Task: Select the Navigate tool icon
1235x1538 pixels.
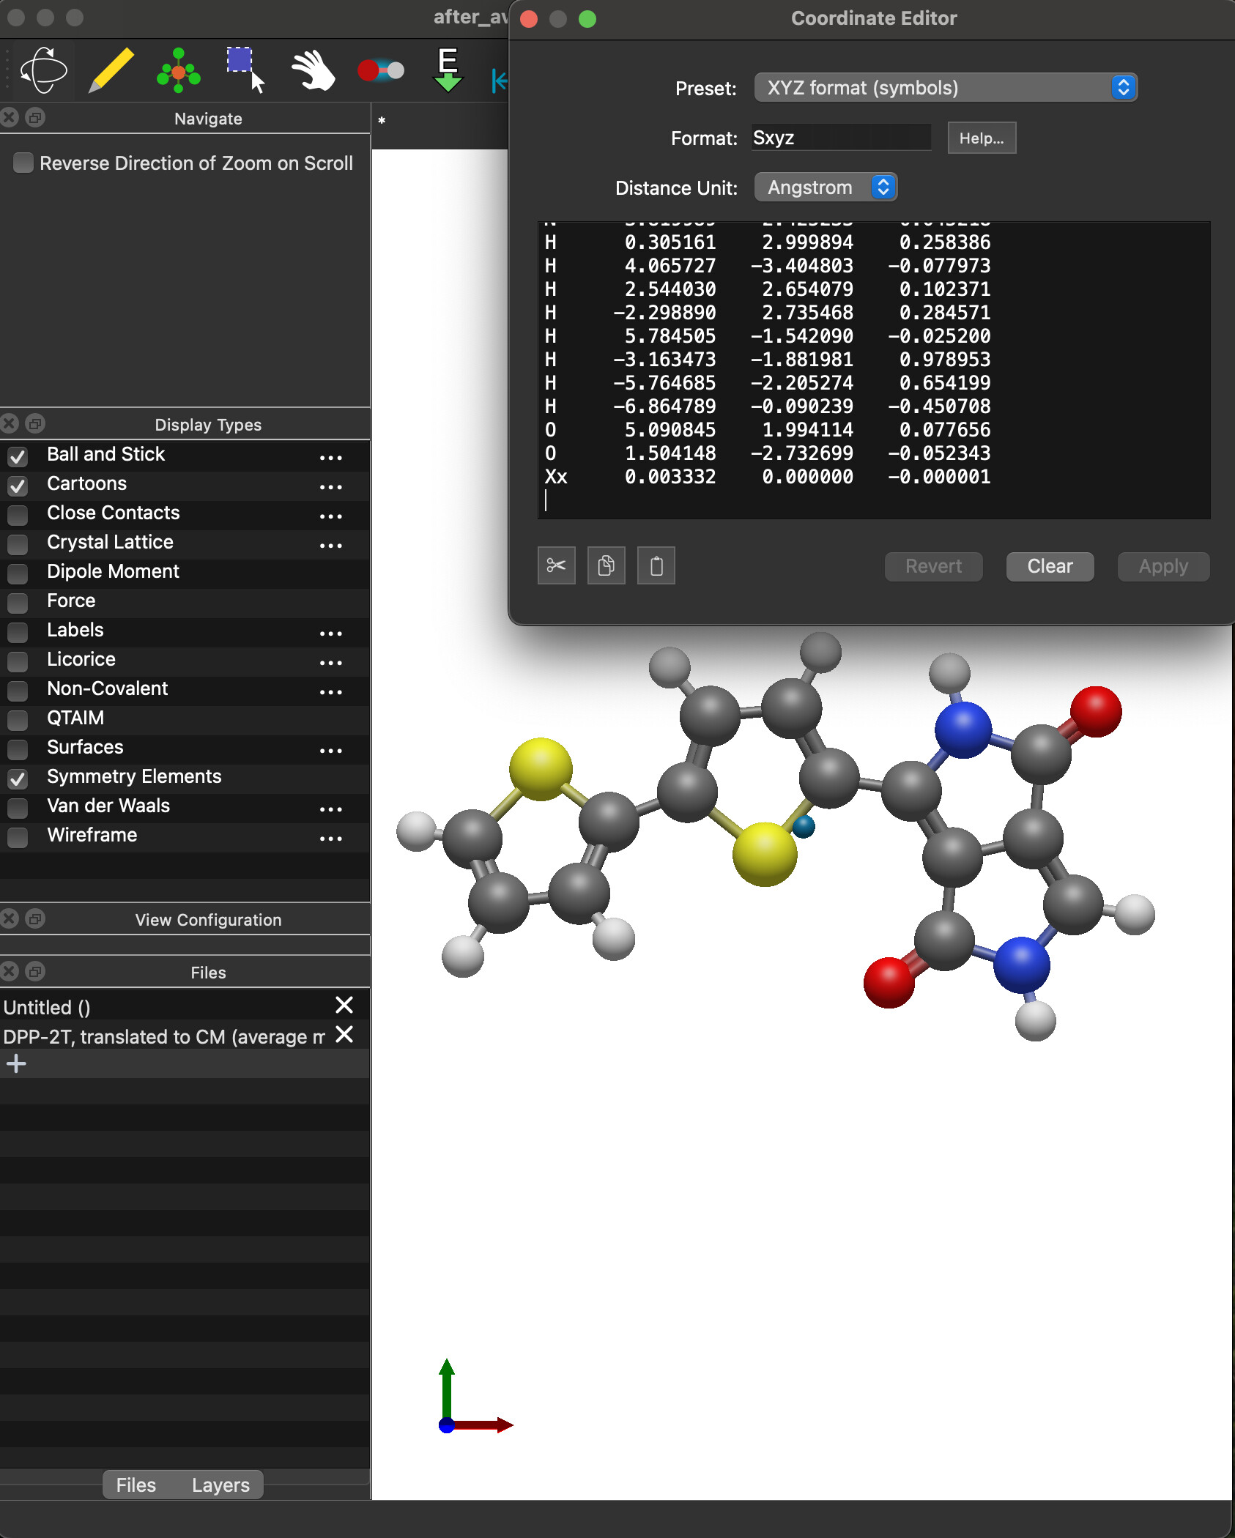Action: (44, 70)
